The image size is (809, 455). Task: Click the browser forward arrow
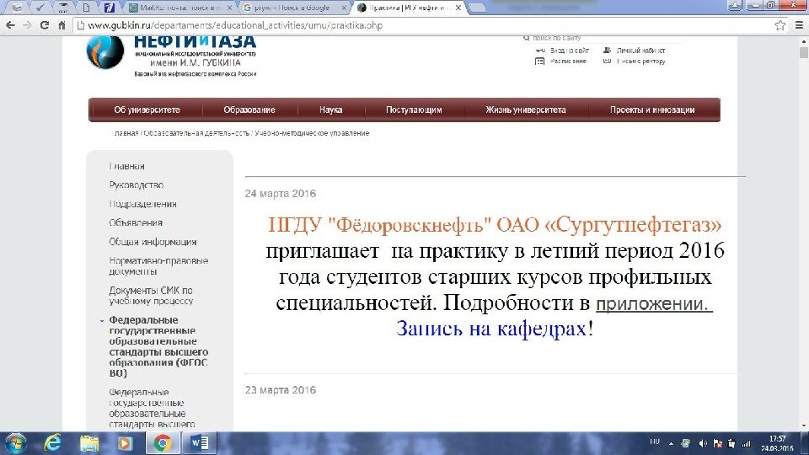pyautogui.click(x=27, y=24)
